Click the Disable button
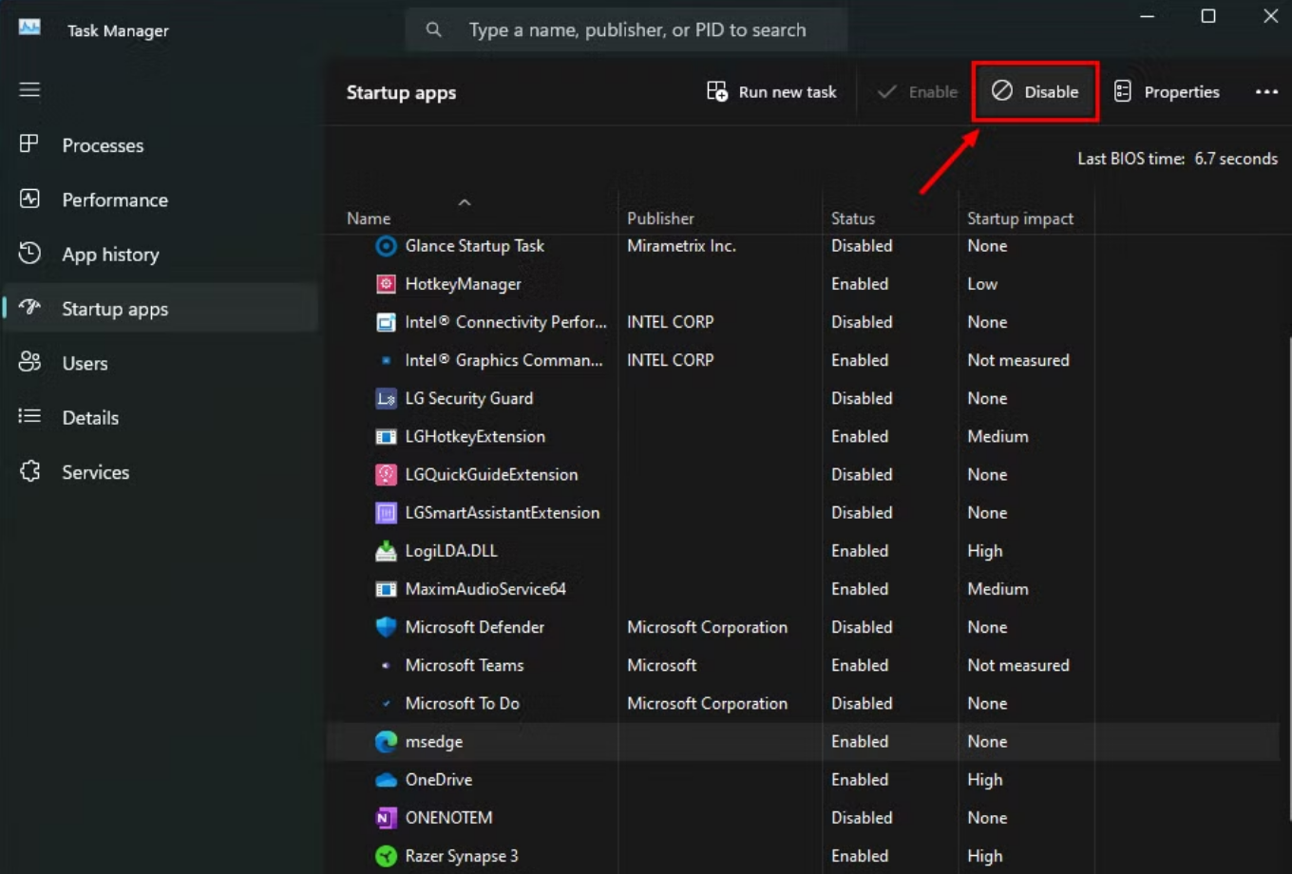Screen dimensions: 1292x874 [x=1035, y=92]
